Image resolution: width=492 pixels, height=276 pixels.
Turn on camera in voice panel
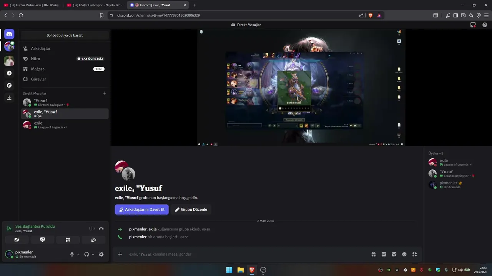pos(17,240)
